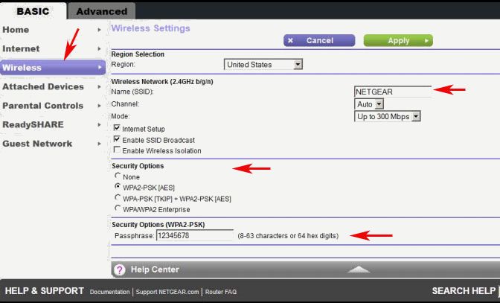Click the arrow icon on Apply button
The height and width of the screenshot is (303, 500).
coord(426,41)
